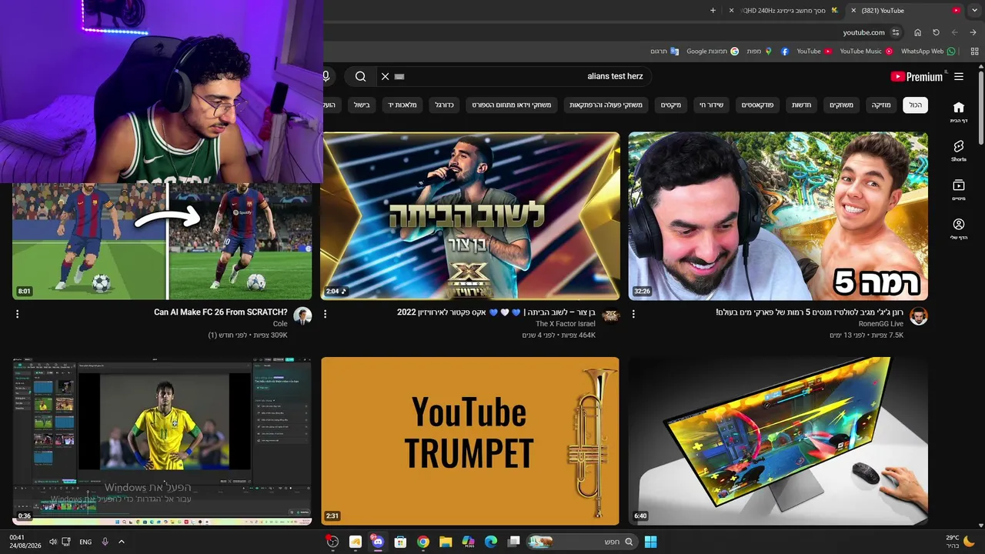Filter videos by 'משחקים' chip
The height and width of the screenshot is (554, 985).
(x=841, y=105)
